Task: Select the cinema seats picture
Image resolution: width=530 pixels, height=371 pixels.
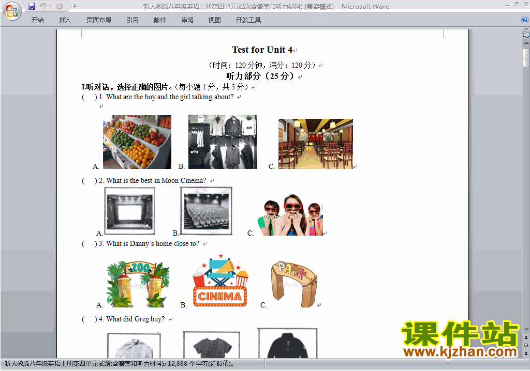Action: (x=206, y=211)
